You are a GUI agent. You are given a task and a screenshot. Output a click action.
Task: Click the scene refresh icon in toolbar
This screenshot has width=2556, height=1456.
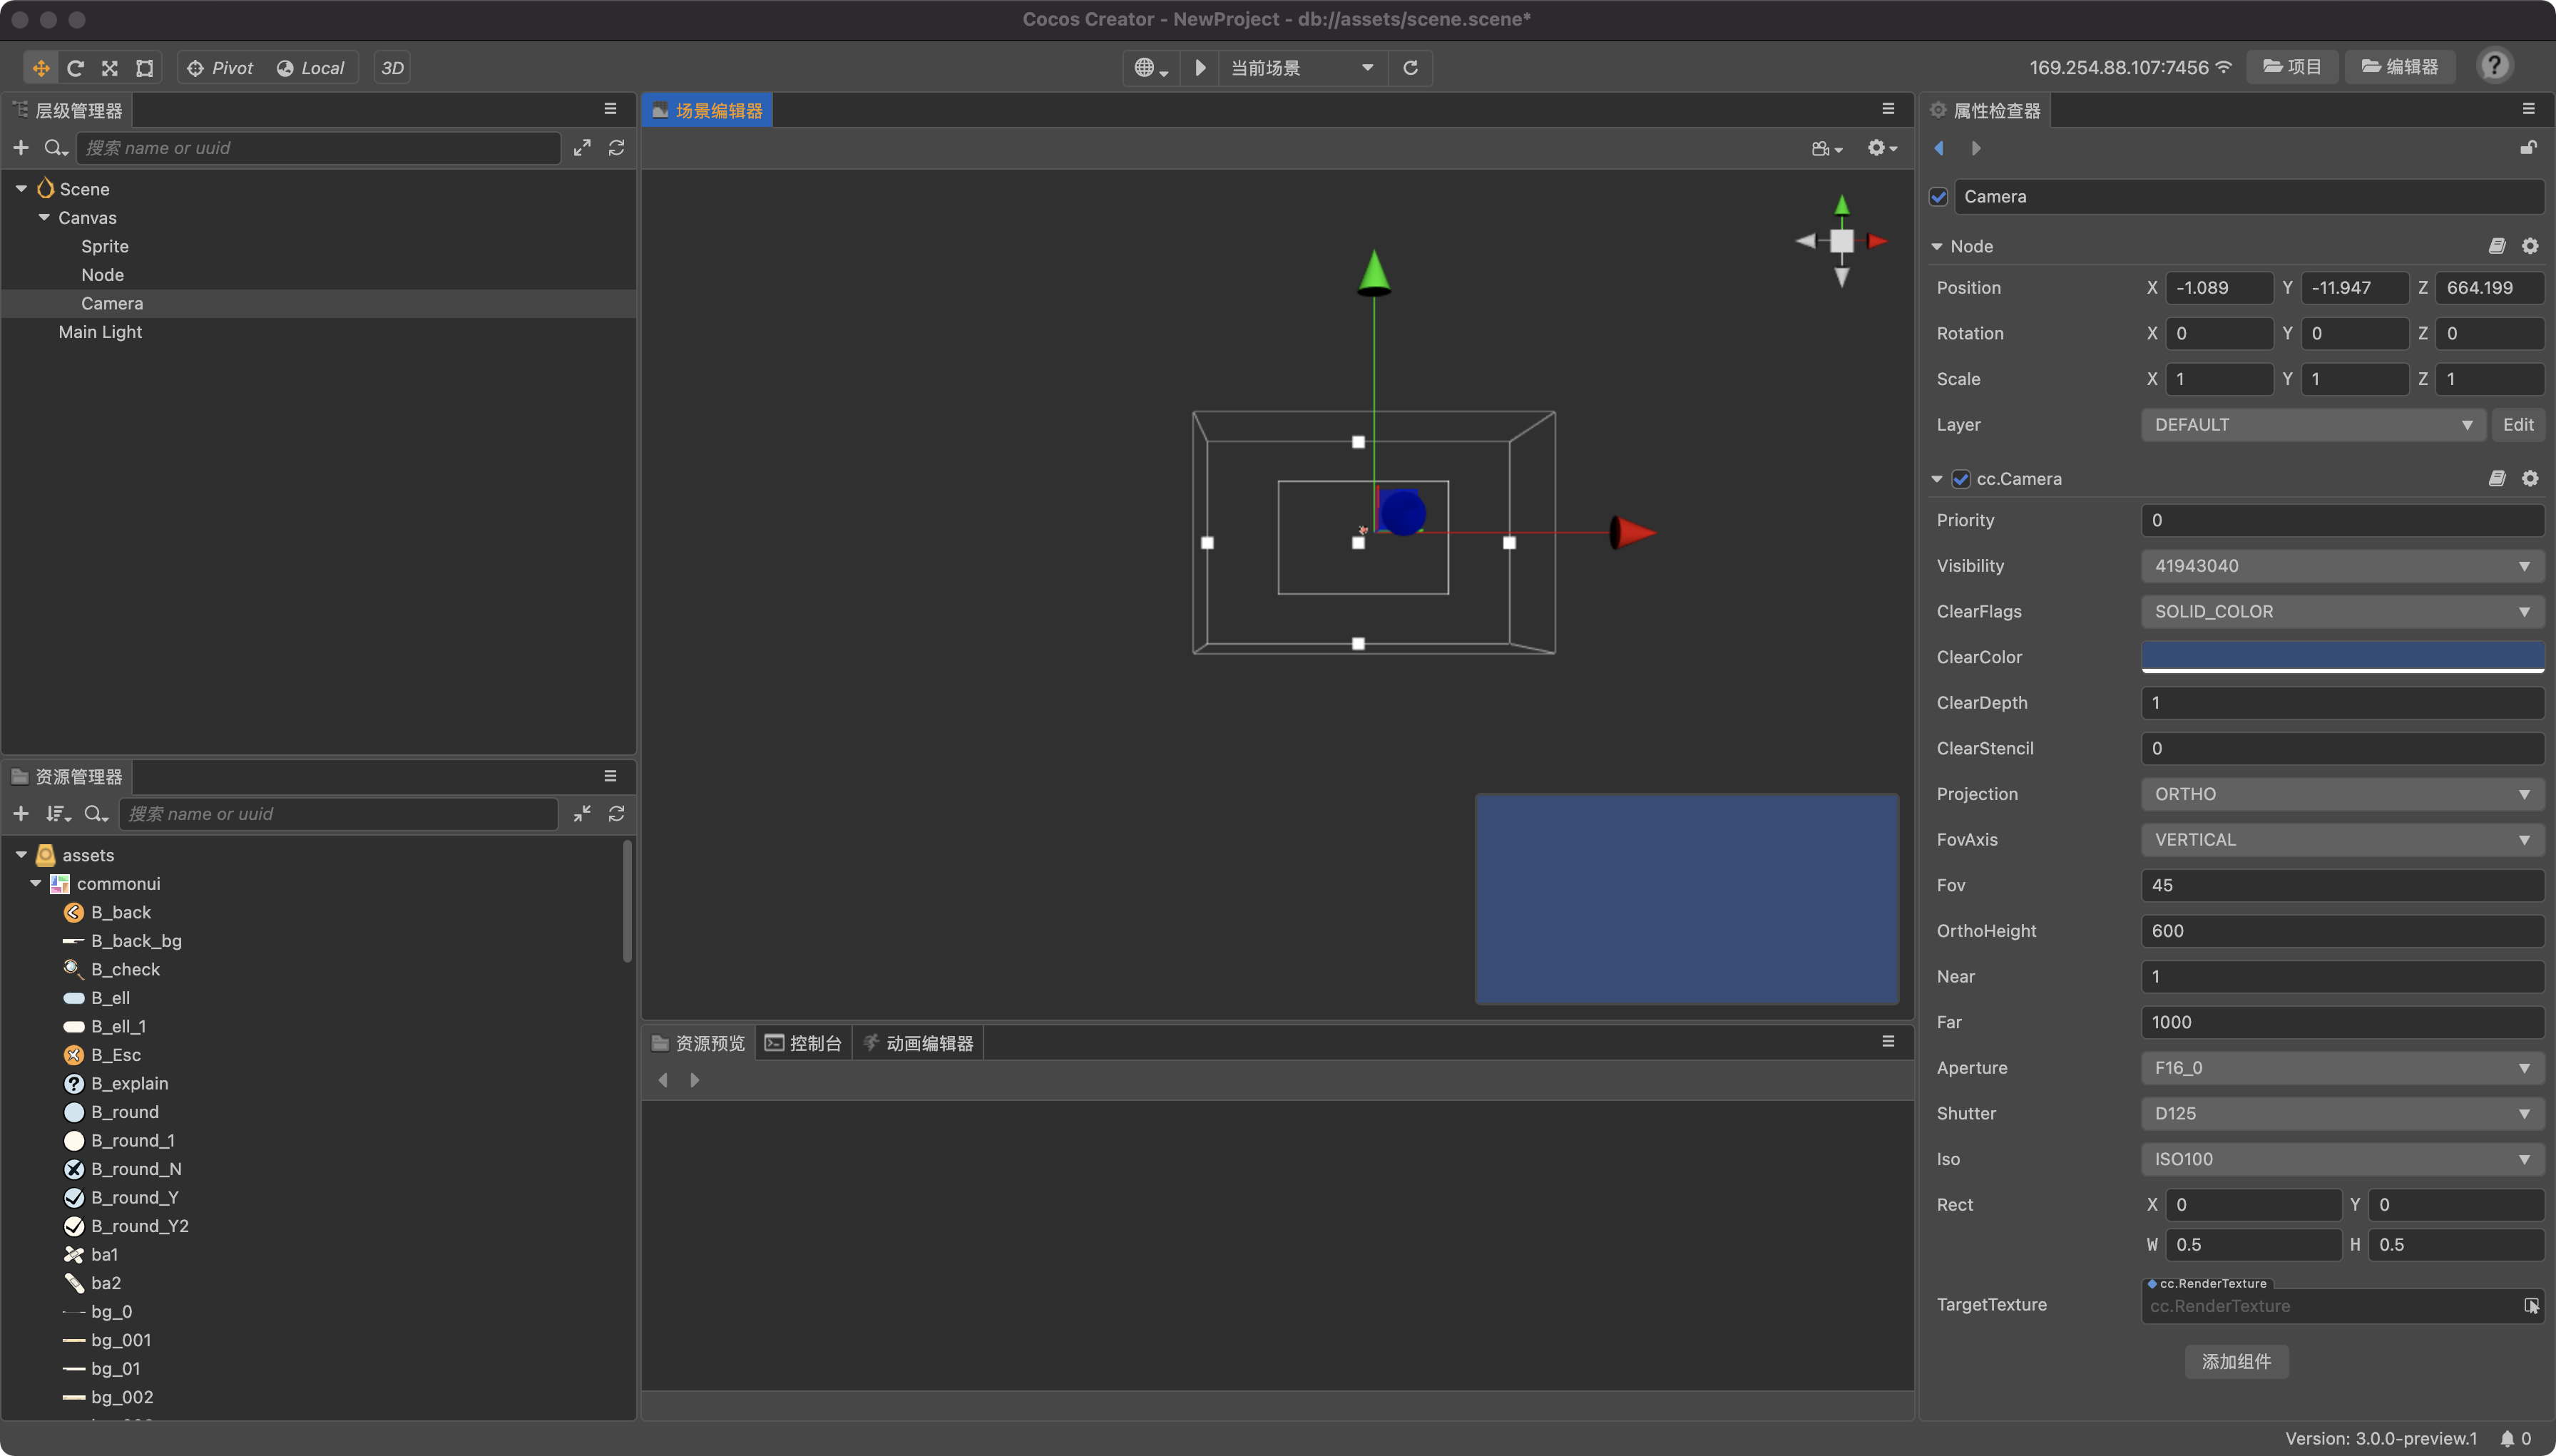click(1410, 68)
